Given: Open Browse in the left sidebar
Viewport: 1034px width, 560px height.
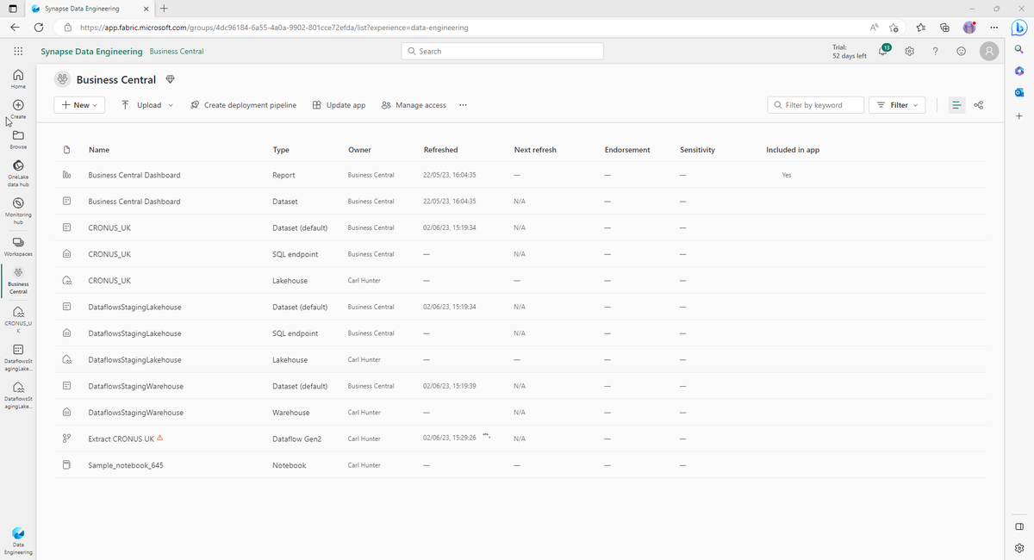Looking at the screenshot, I should coord(18,139).
